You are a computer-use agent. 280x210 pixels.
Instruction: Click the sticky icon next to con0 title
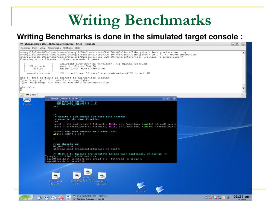[x=81, y=98]
